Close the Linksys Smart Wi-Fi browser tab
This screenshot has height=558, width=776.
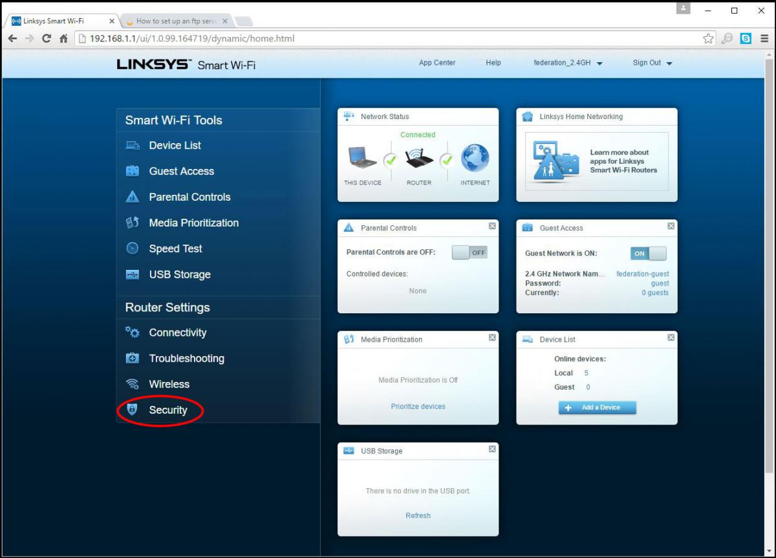112,21
